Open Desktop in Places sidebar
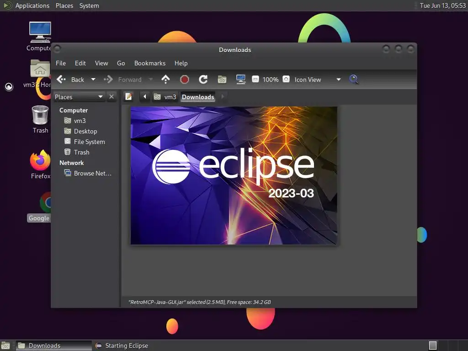This screenshot has height=351, width=468. tap(85, 131)
